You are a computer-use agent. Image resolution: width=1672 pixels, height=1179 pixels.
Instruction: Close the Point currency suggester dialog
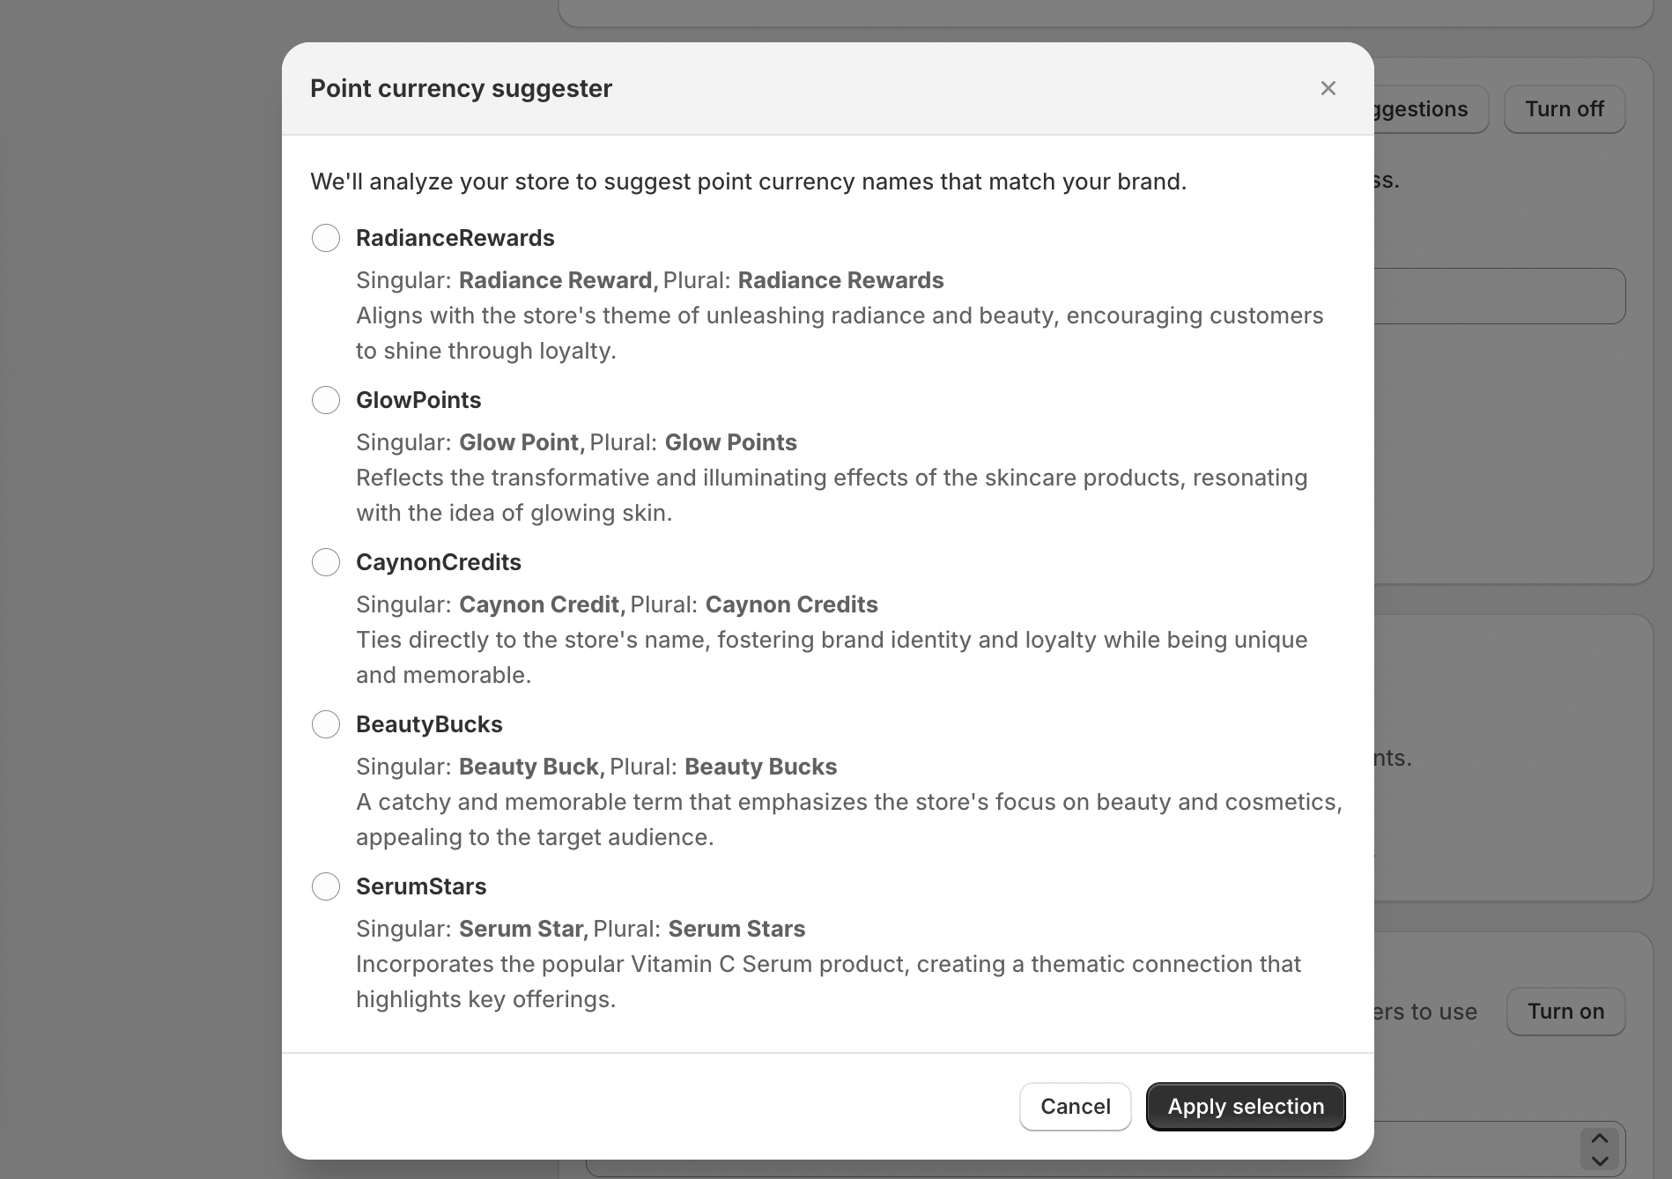1328,88
